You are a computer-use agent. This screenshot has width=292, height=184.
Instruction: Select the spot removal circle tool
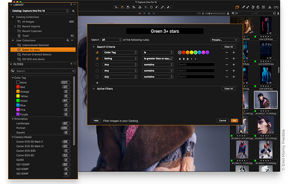point(151,7)
